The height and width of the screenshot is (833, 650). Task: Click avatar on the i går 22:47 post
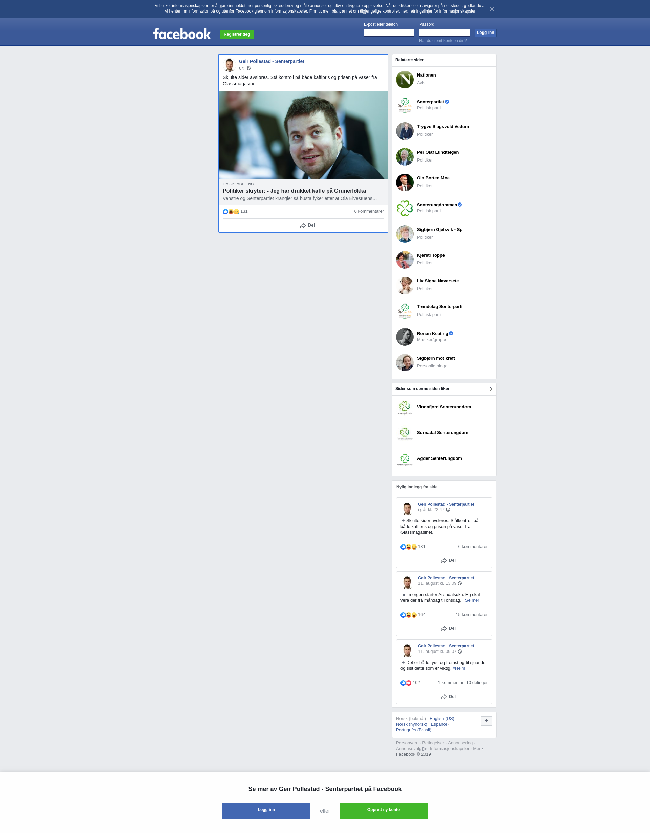tap(407, 508)
